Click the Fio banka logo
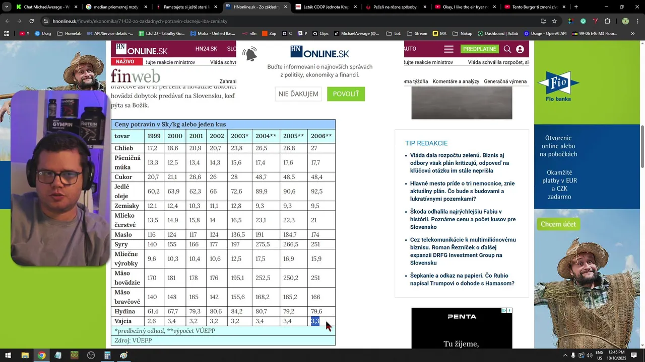This screenshot has width=645, height=362. (558, 87)
